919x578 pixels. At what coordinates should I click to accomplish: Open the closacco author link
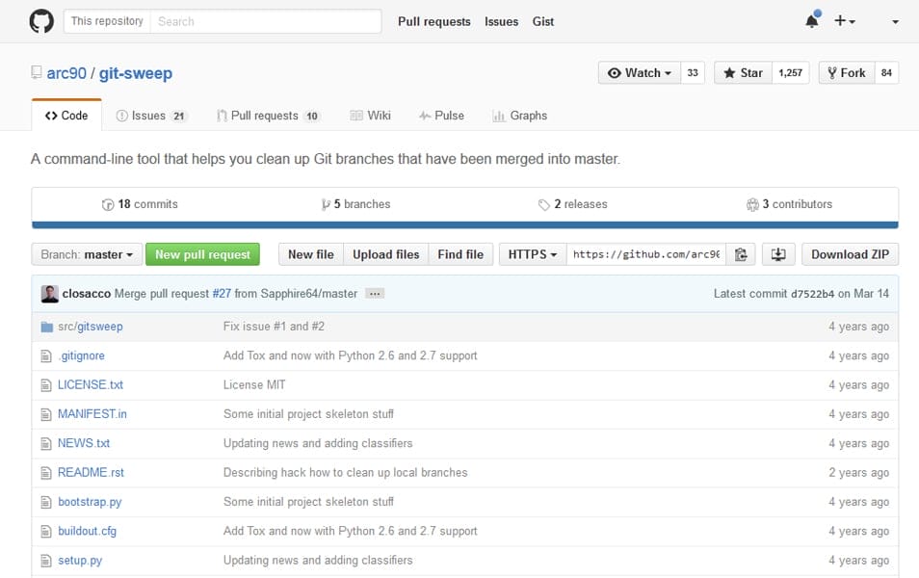pos(86,294)
